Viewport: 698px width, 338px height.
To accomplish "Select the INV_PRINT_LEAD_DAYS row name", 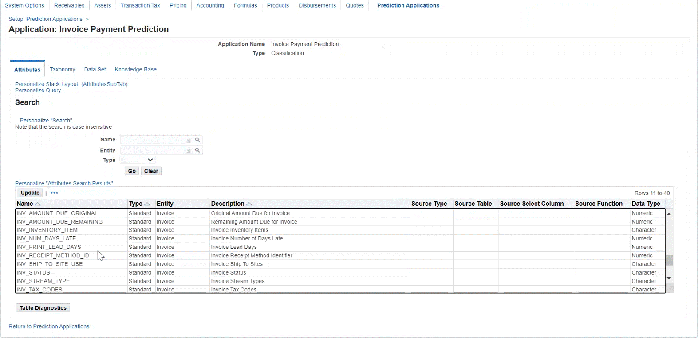I will pyautogui.click(x=49, y=247).
